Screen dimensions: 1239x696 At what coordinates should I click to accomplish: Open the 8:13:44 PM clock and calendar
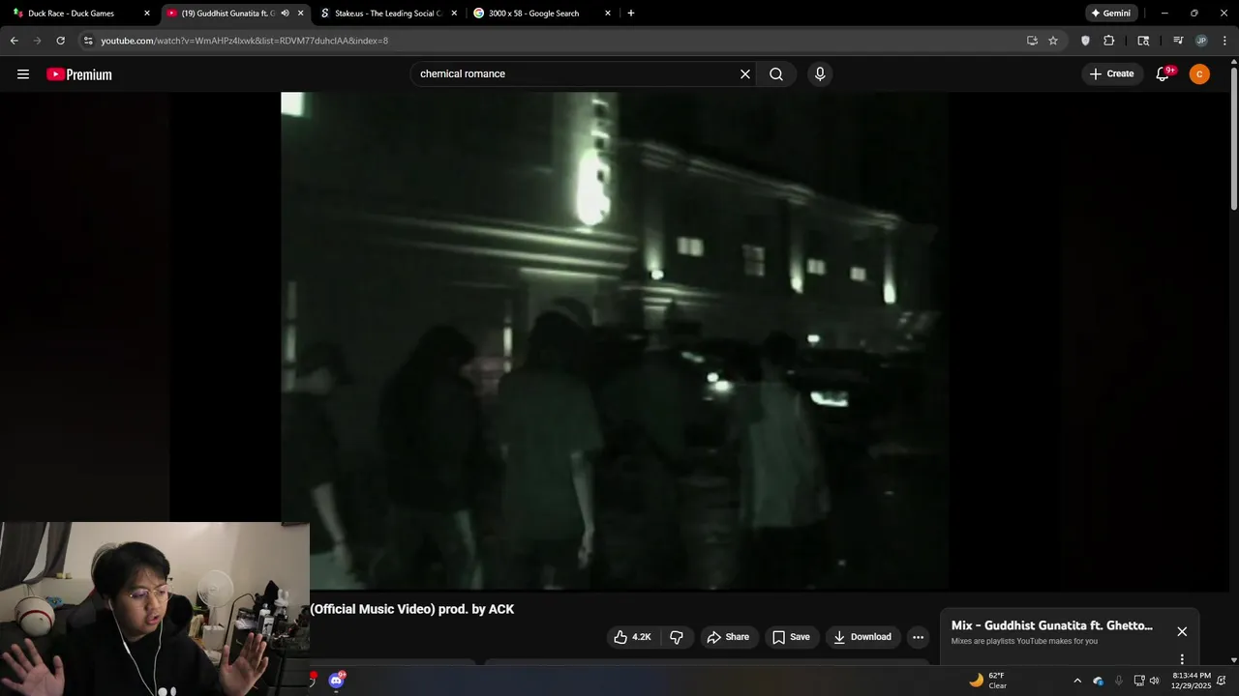(x=1191, y=681)
